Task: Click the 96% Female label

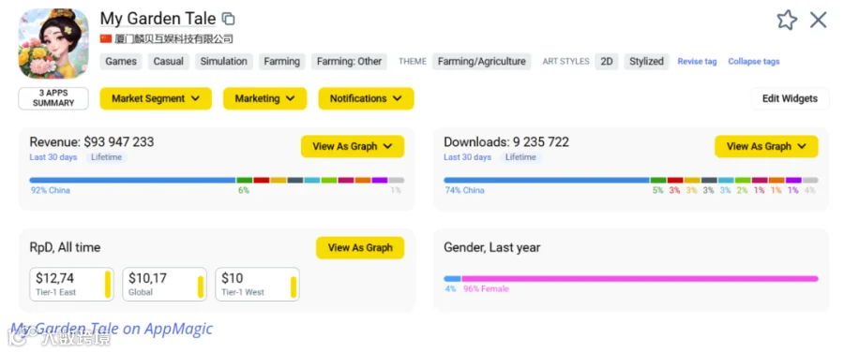Action: coord(486,289)
